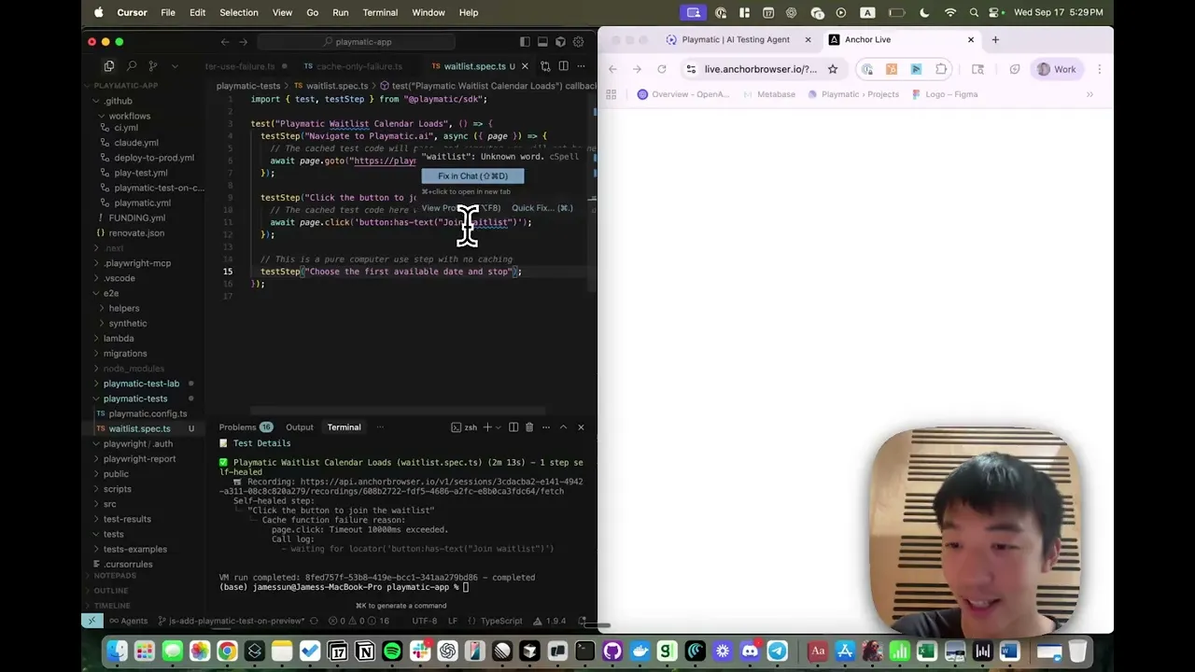Expand the test-results folder
Viewport: 1195px width, 672px height.
127,519
